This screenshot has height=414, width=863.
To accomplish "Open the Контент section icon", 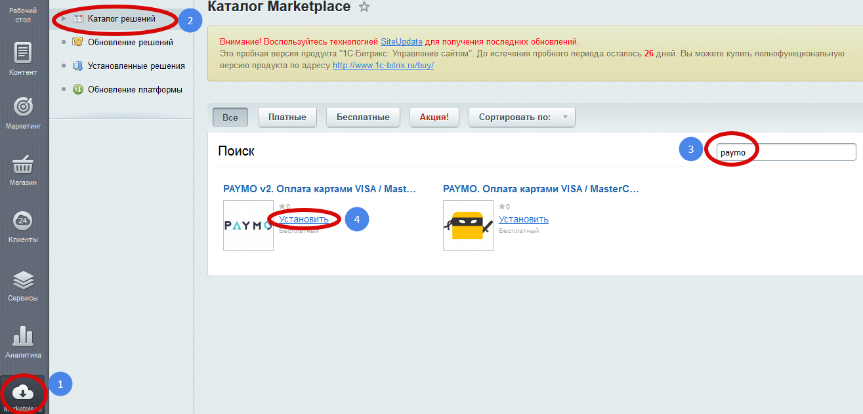I will (23, 52).
